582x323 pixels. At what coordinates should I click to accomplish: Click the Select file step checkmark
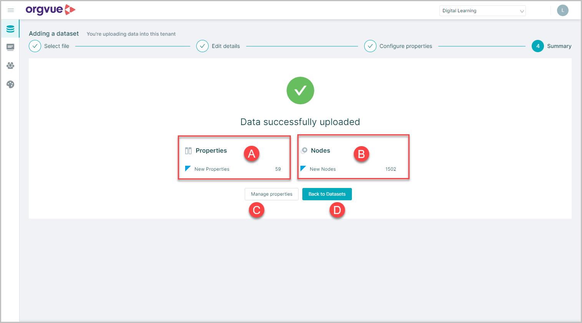click(35, 46)
